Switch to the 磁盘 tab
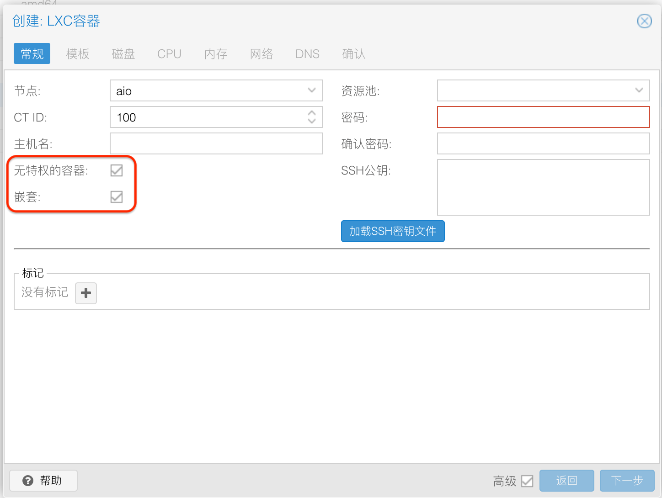 tap(123, 54)
